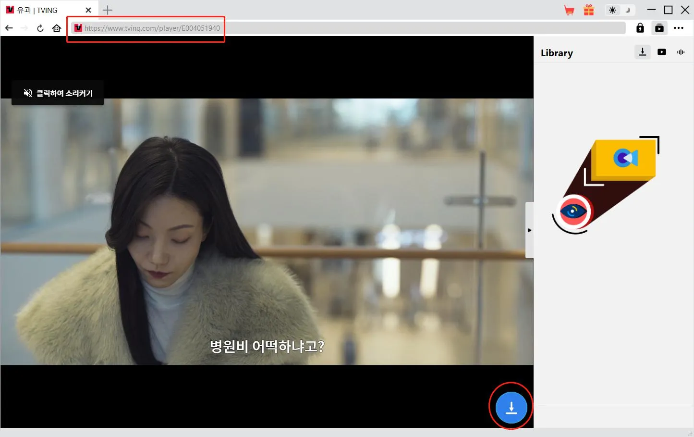Show audio files tab in Library
694x437 pixels.
(x=681, y=52)
